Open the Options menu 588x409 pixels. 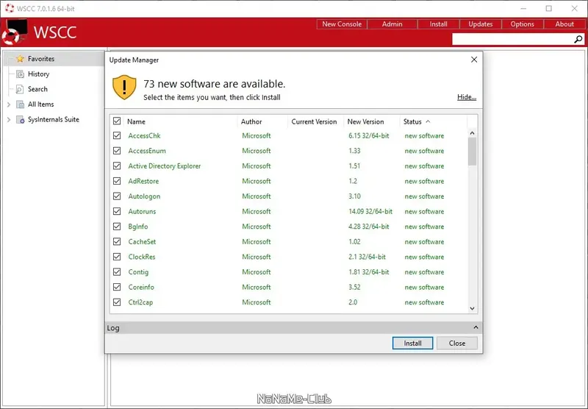(x=522, y=24)
